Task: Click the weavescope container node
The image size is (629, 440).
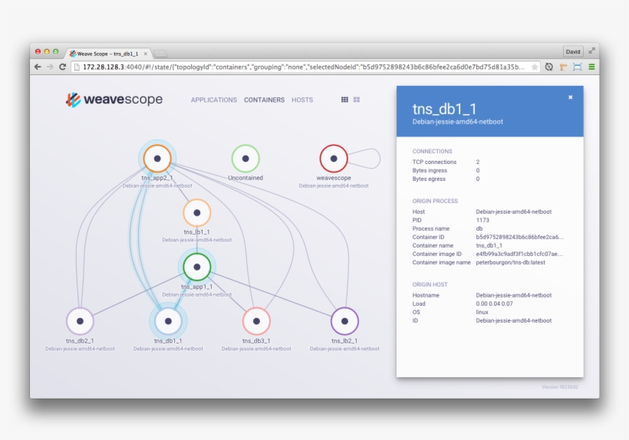Action: tap(334, 159)
